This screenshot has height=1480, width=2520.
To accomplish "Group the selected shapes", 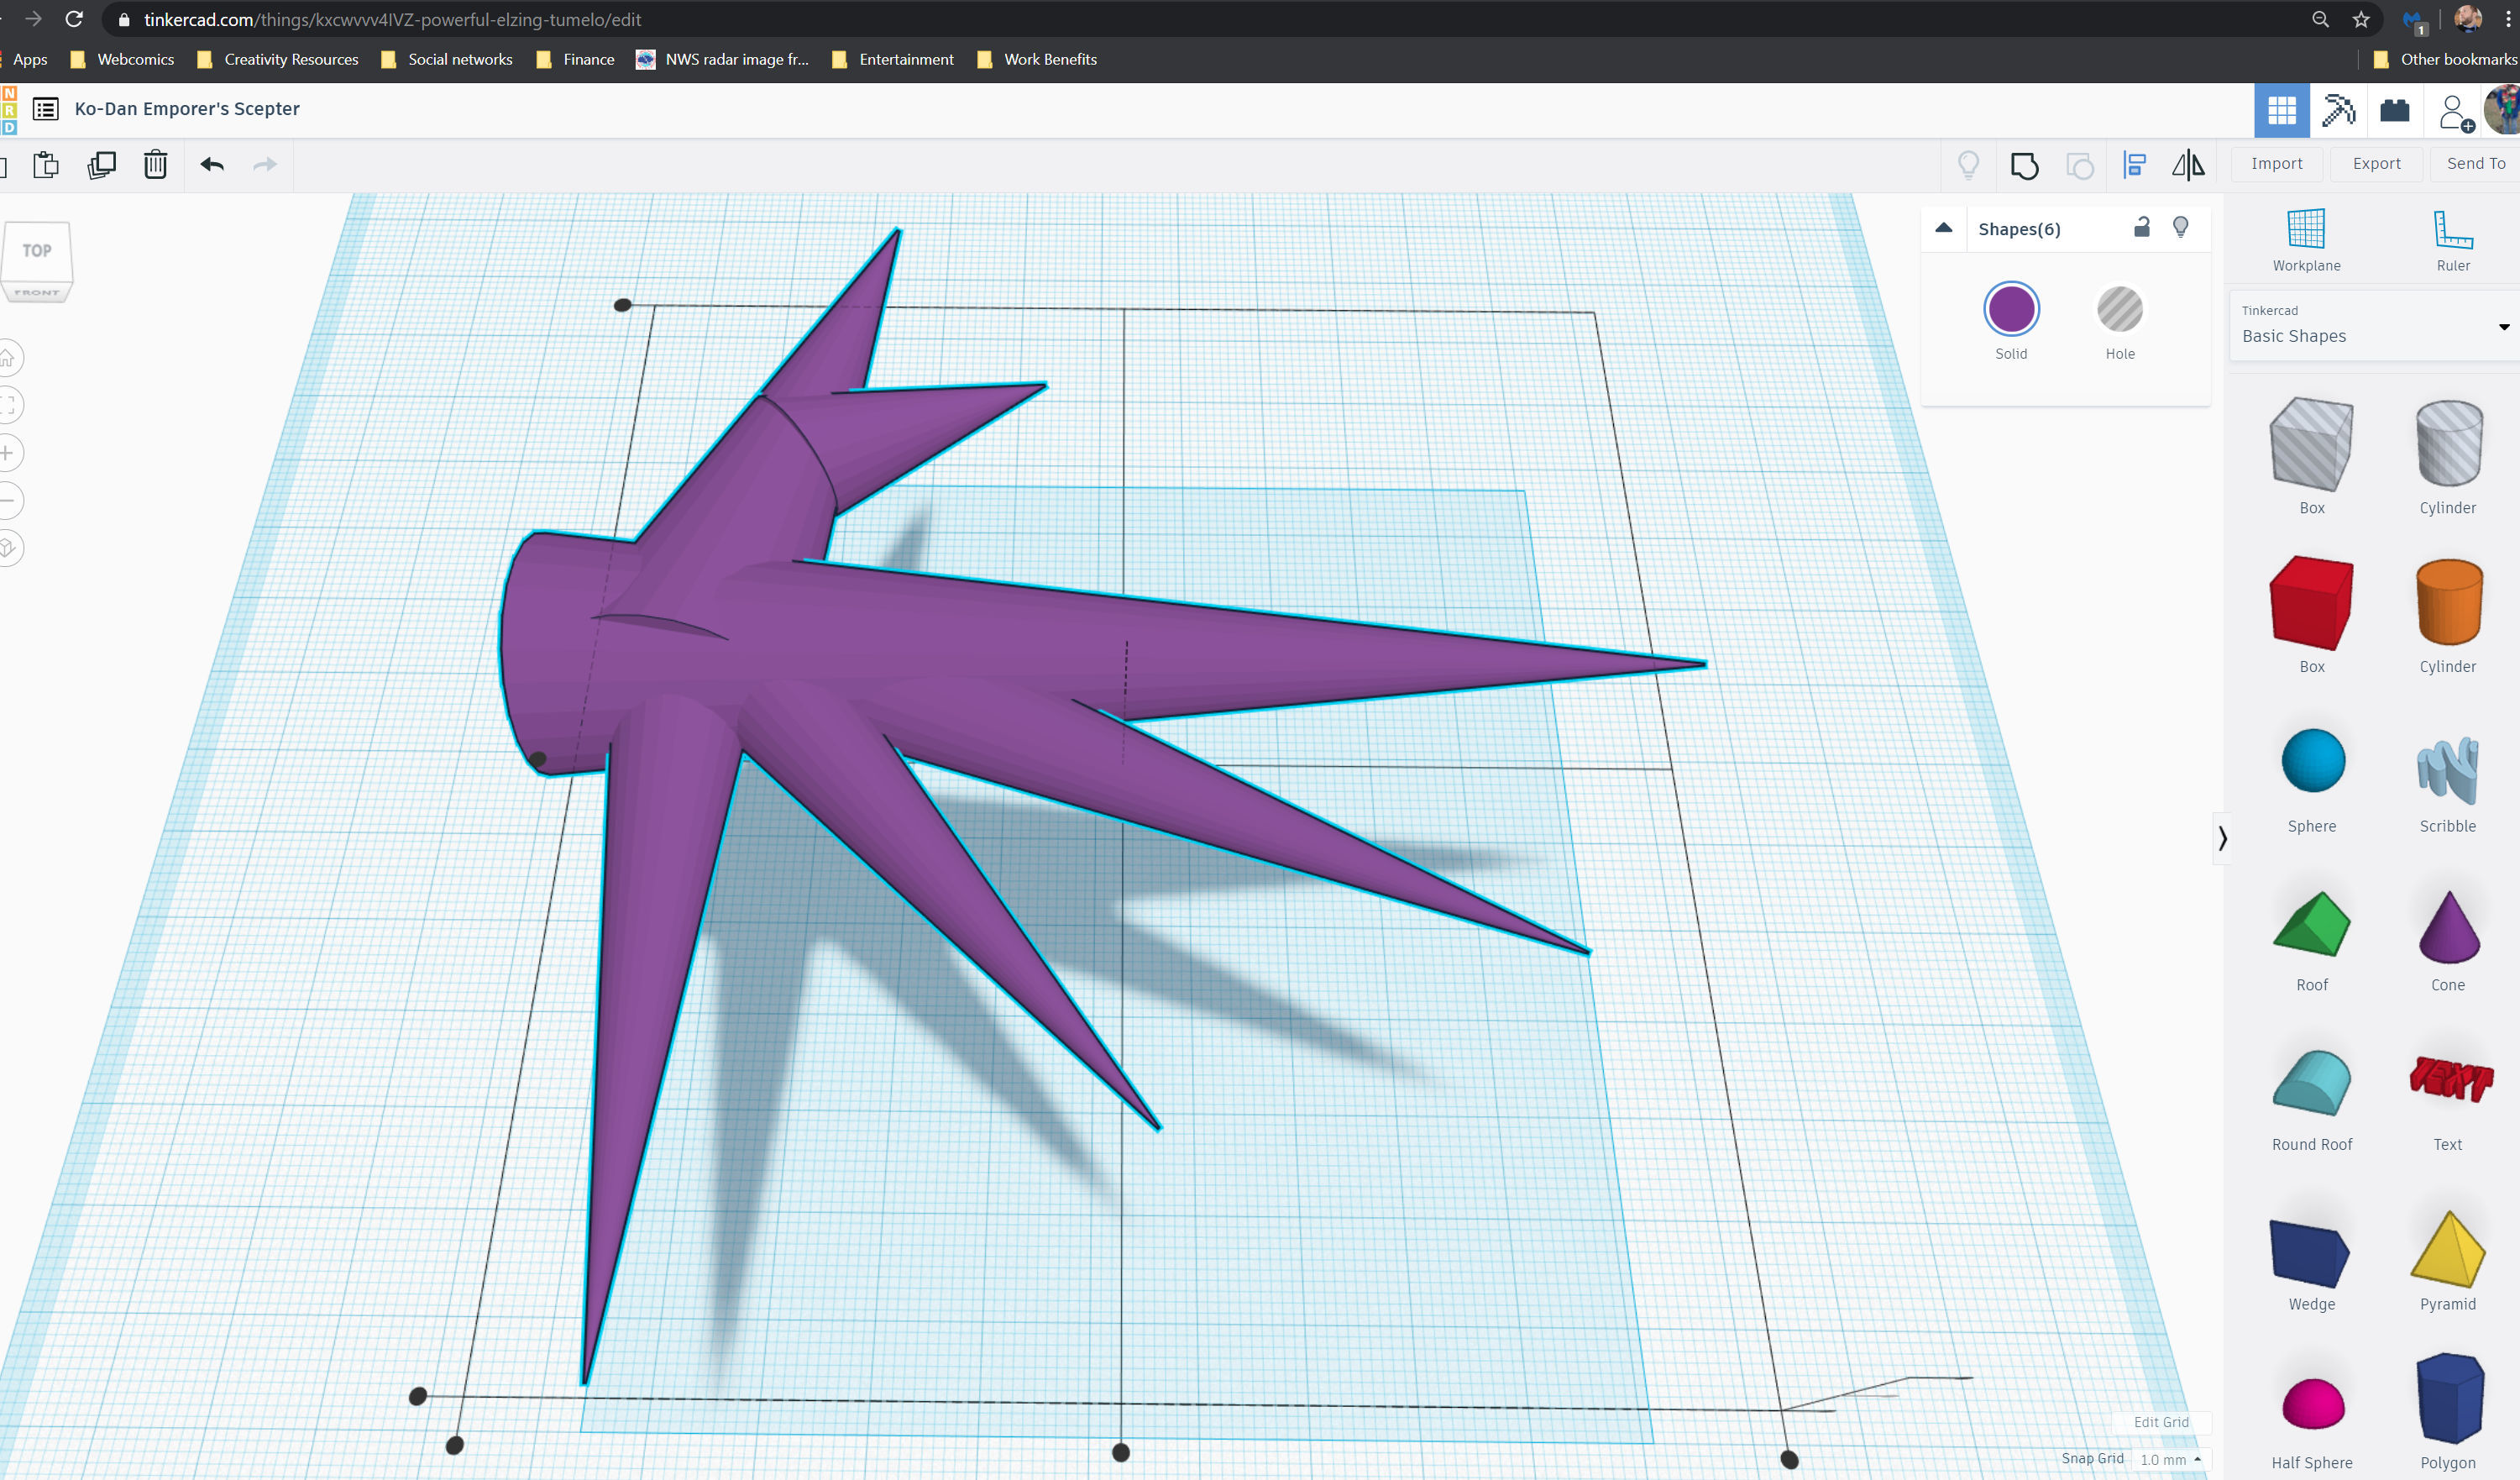I will click(x=2024, y=165).
